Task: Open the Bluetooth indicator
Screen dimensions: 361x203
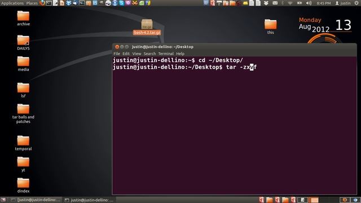Action: [283, 3]
